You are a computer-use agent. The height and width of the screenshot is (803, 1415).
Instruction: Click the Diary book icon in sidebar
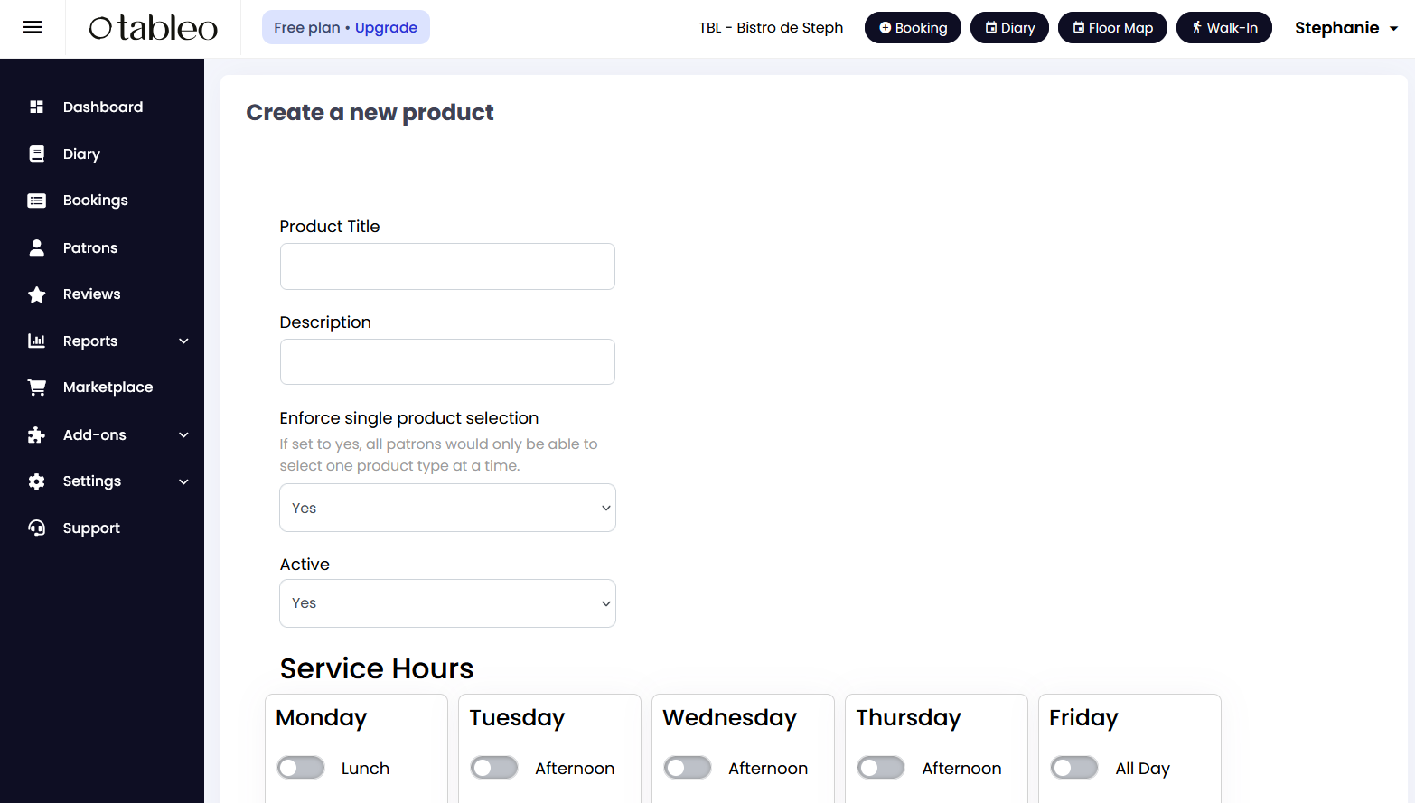pos(36,154)
